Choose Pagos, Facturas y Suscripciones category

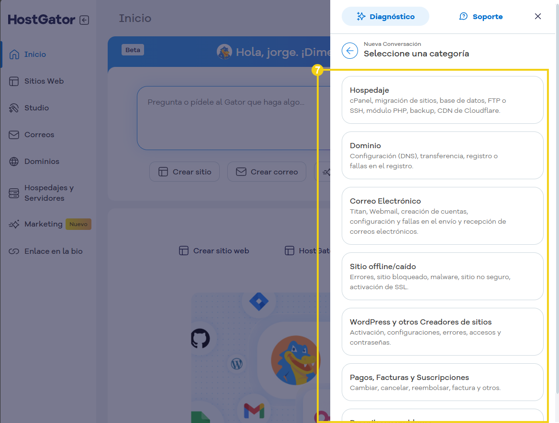point(442,382)
